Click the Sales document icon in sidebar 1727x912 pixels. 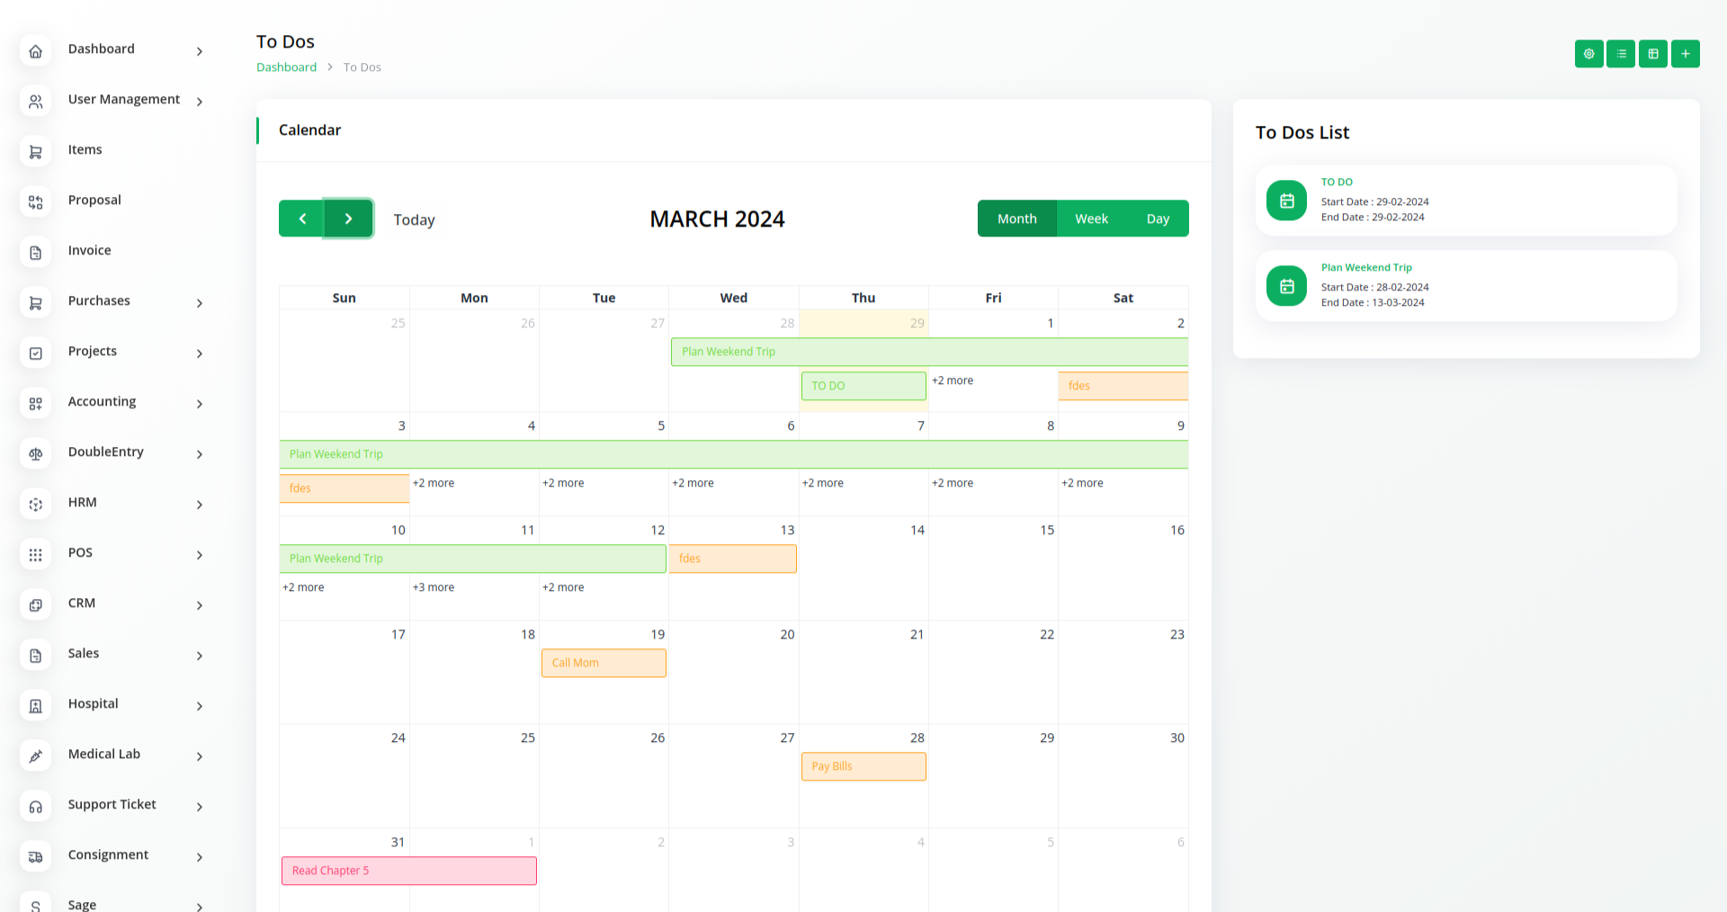[x=35, y=656]
